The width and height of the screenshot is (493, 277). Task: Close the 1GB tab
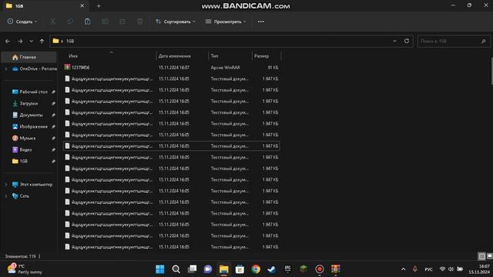(x=82, y=6)
